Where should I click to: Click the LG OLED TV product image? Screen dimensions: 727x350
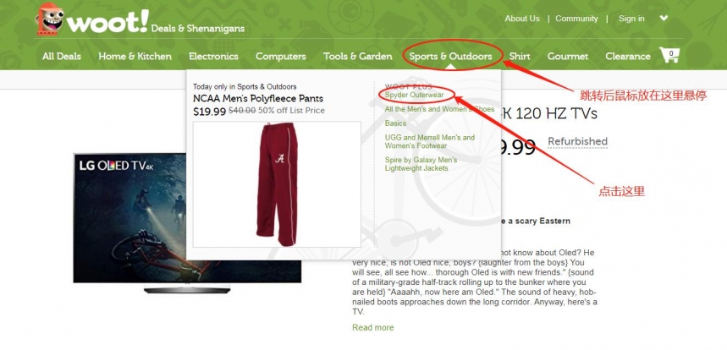point(187,223)
